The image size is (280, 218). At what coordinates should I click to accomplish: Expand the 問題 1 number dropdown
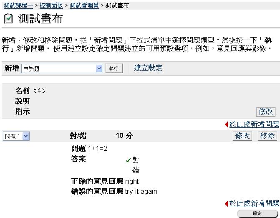click(x=16, y=136)
